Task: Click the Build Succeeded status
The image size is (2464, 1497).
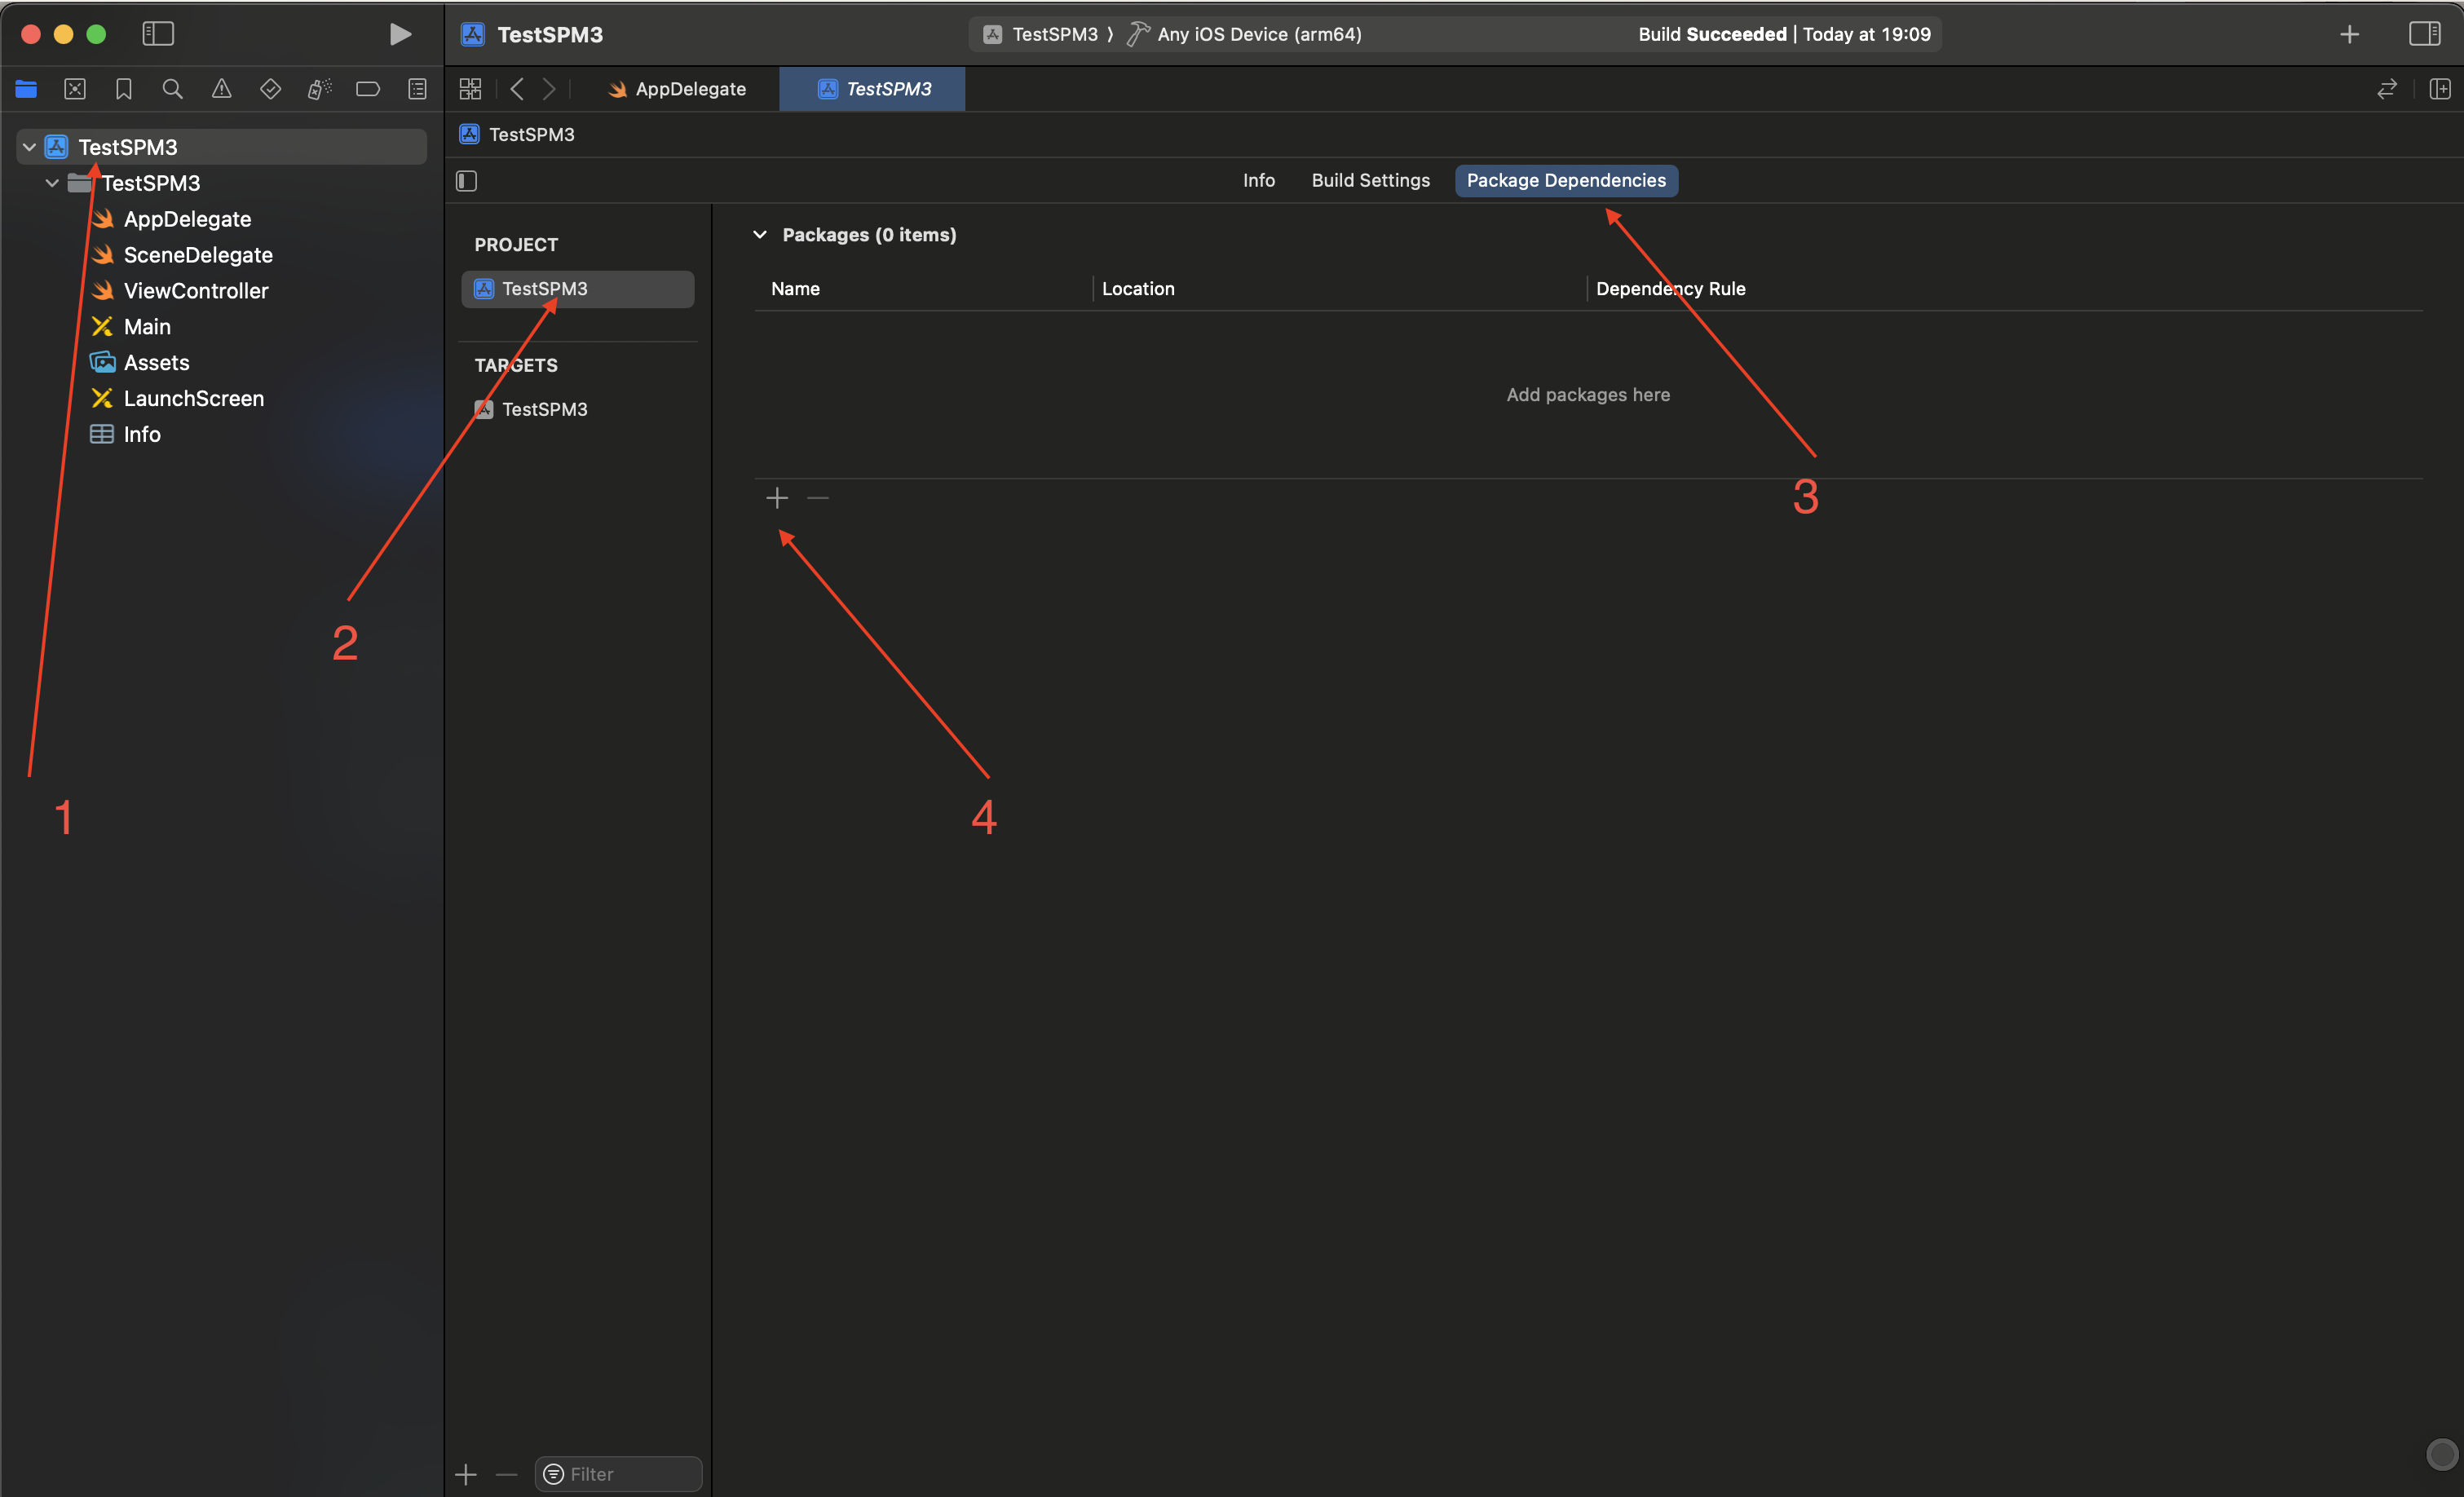Action: coord(1784,34)
